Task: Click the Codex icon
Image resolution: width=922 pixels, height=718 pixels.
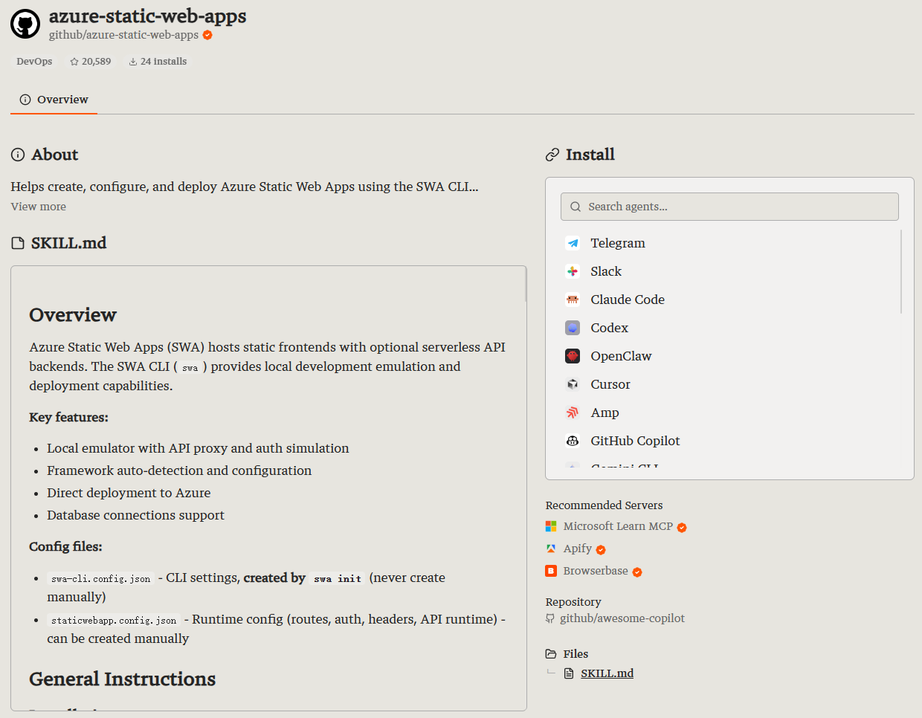Action: pos(573,328)
